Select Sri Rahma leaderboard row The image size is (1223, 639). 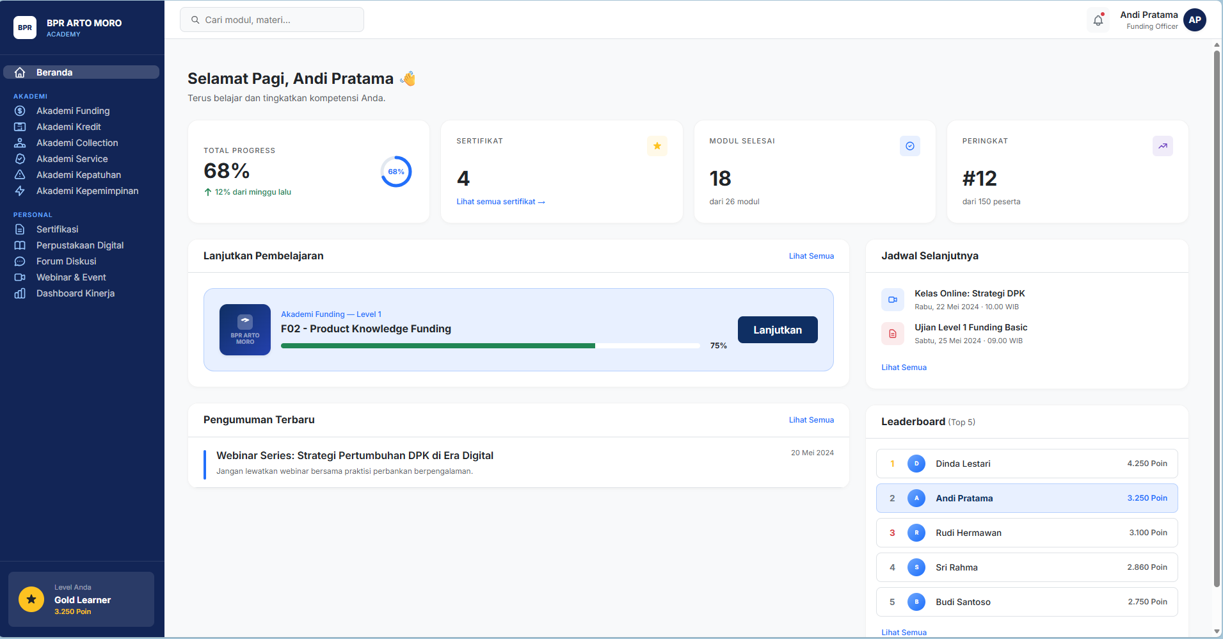(x=1027, y=567)
